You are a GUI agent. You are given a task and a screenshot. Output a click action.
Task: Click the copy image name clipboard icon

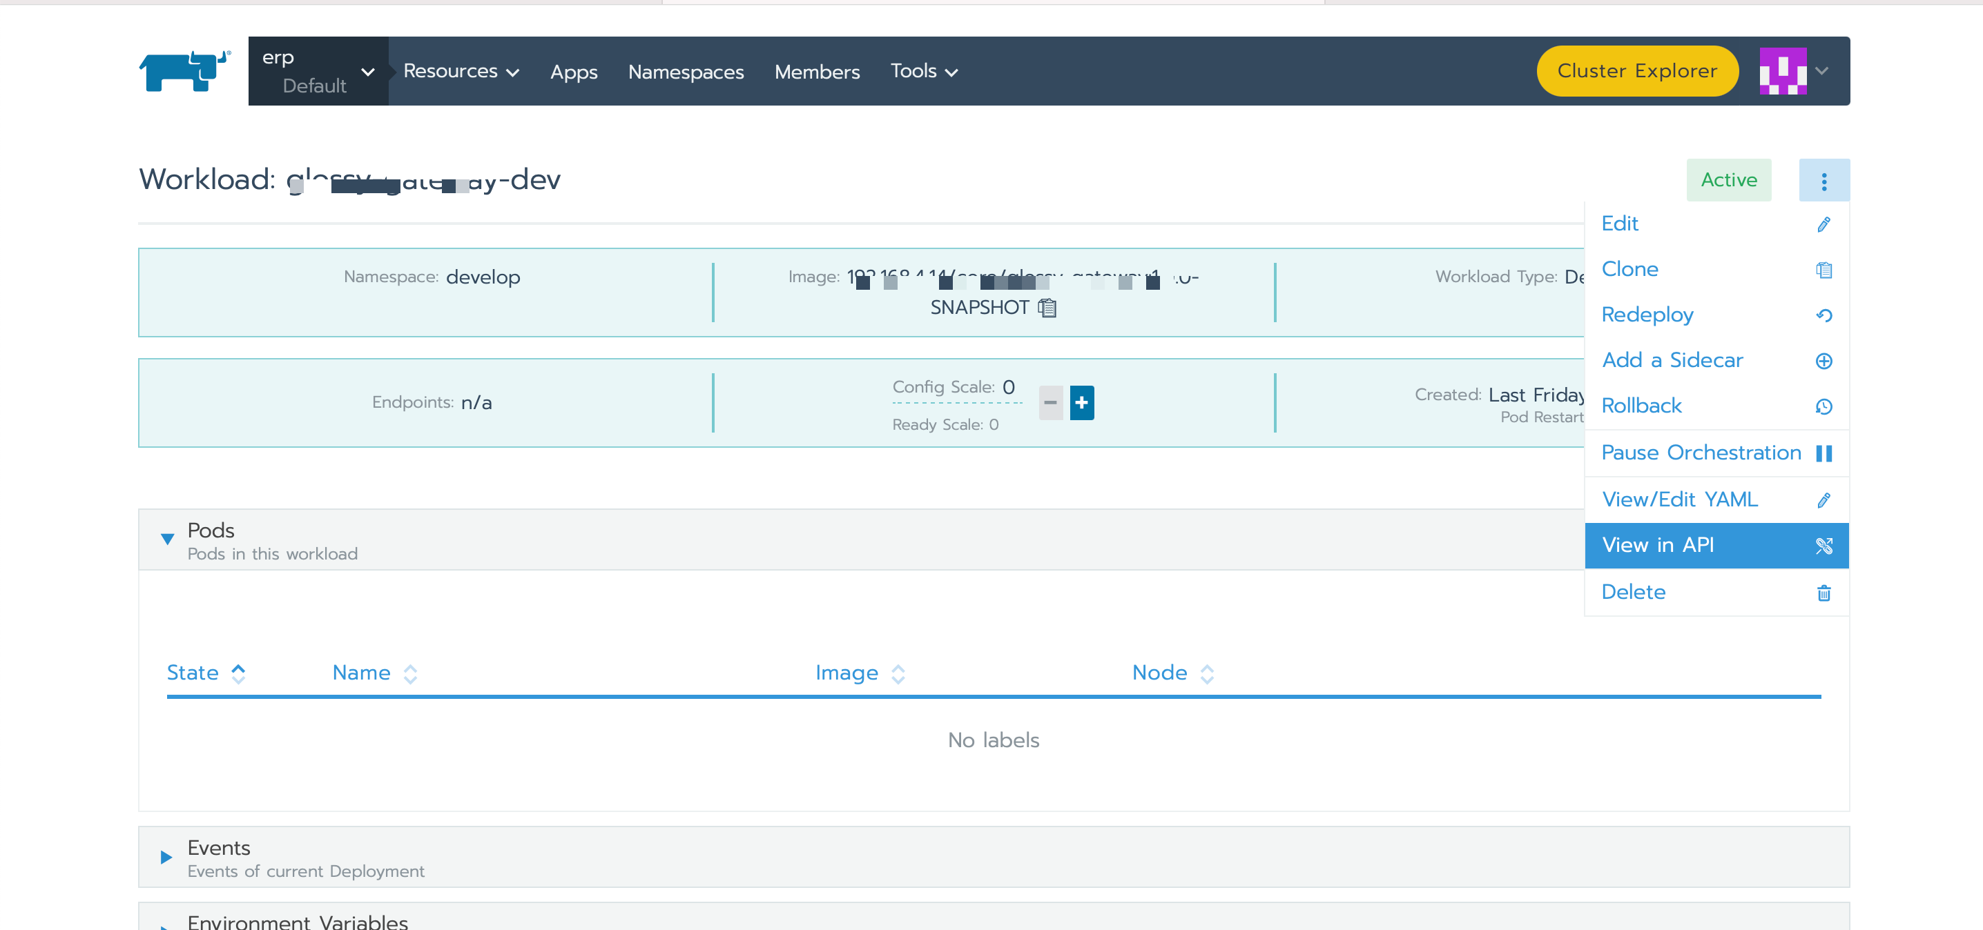(x=1047, y=308)
